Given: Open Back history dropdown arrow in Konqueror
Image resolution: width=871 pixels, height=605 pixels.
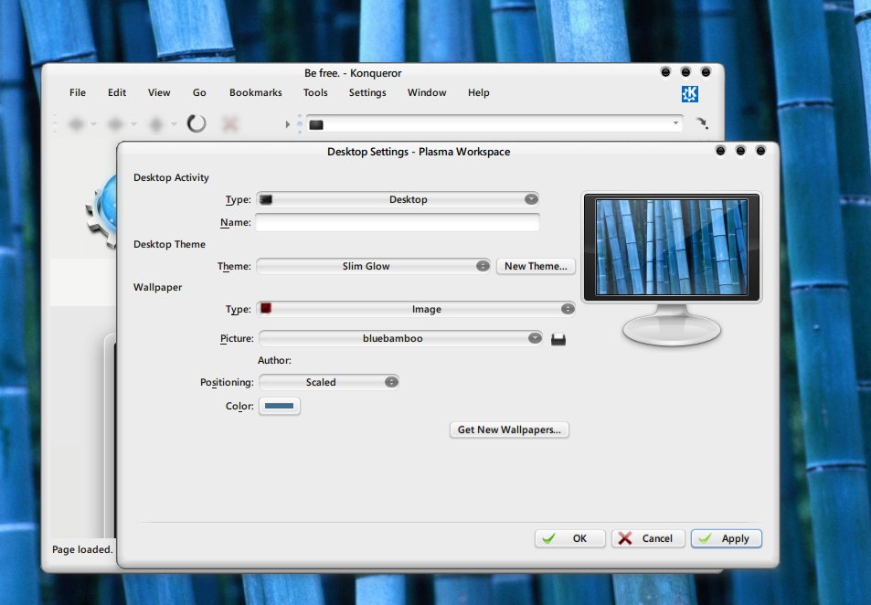Looking at the screenshot, I should point(93,124).
